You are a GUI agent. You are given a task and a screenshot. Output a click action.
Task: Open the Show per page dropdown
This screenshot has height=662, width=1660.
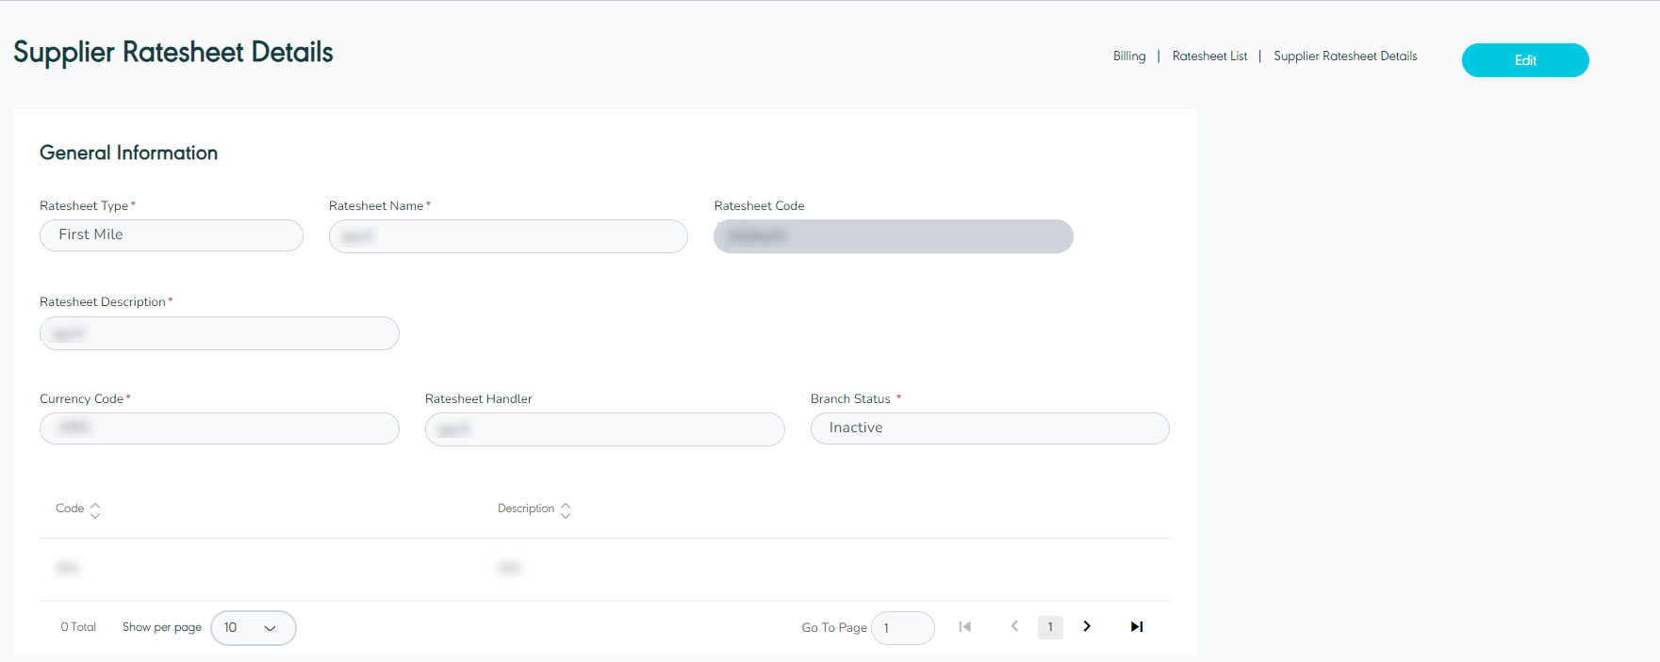253,628
